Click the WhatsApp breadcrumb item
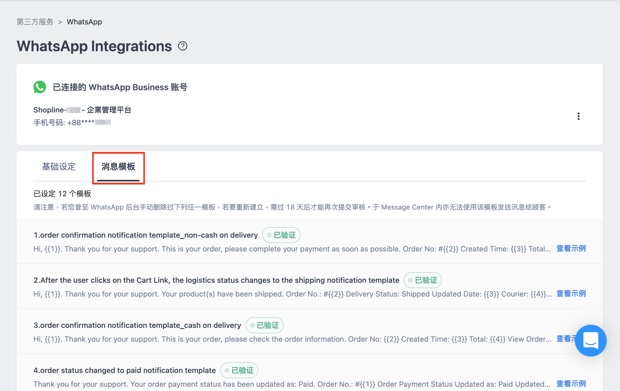The width and height of the screenshot is (620, 391). [84, 22]
